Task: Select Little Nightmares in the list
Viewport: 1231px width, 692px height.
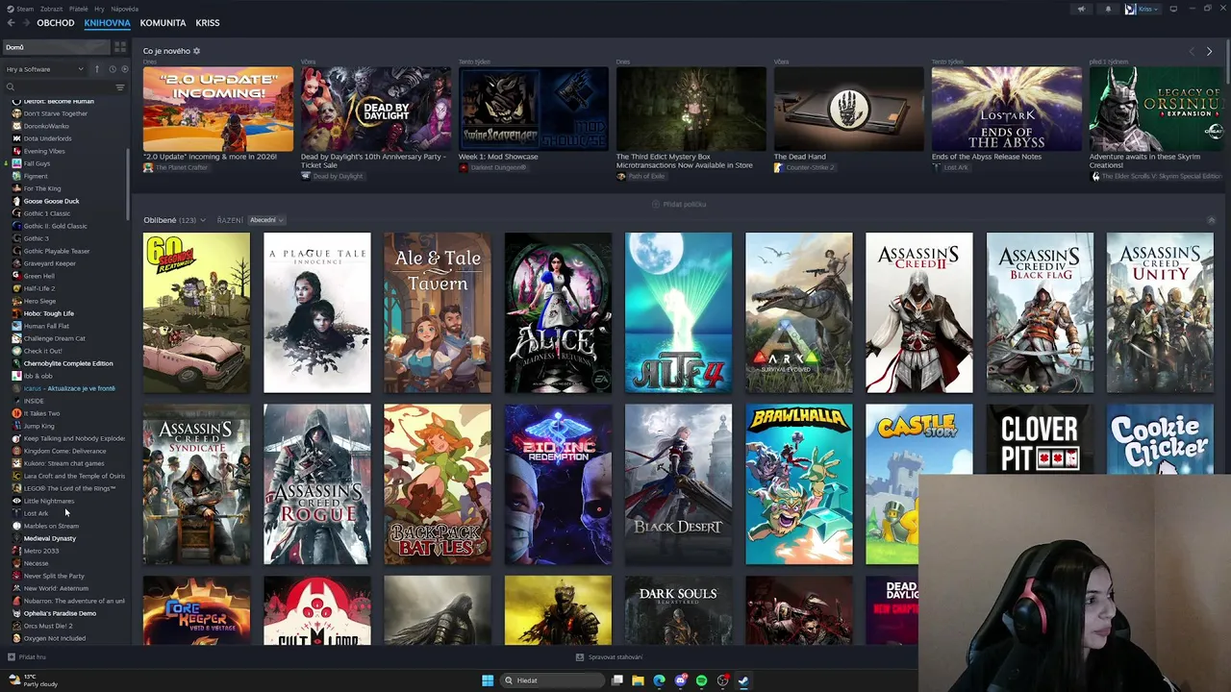Action: (x=48, y=501)
